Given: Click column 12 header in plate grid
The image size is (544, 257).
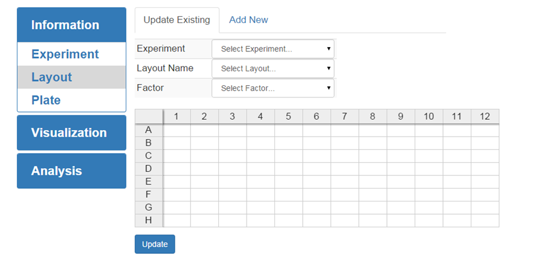Looking at the screenshot, I should pyautogui.click(x=485, y=116).
